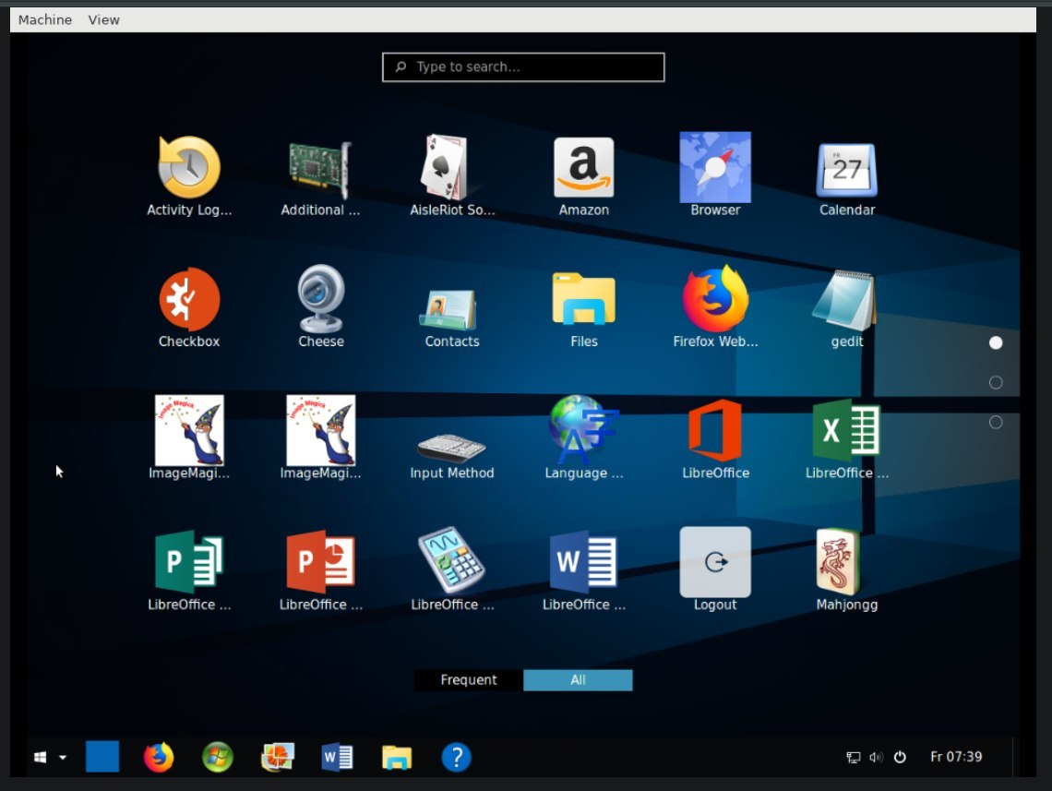
Task: Open the clock showing Fr 07:39
Action: tap(956, 757)
